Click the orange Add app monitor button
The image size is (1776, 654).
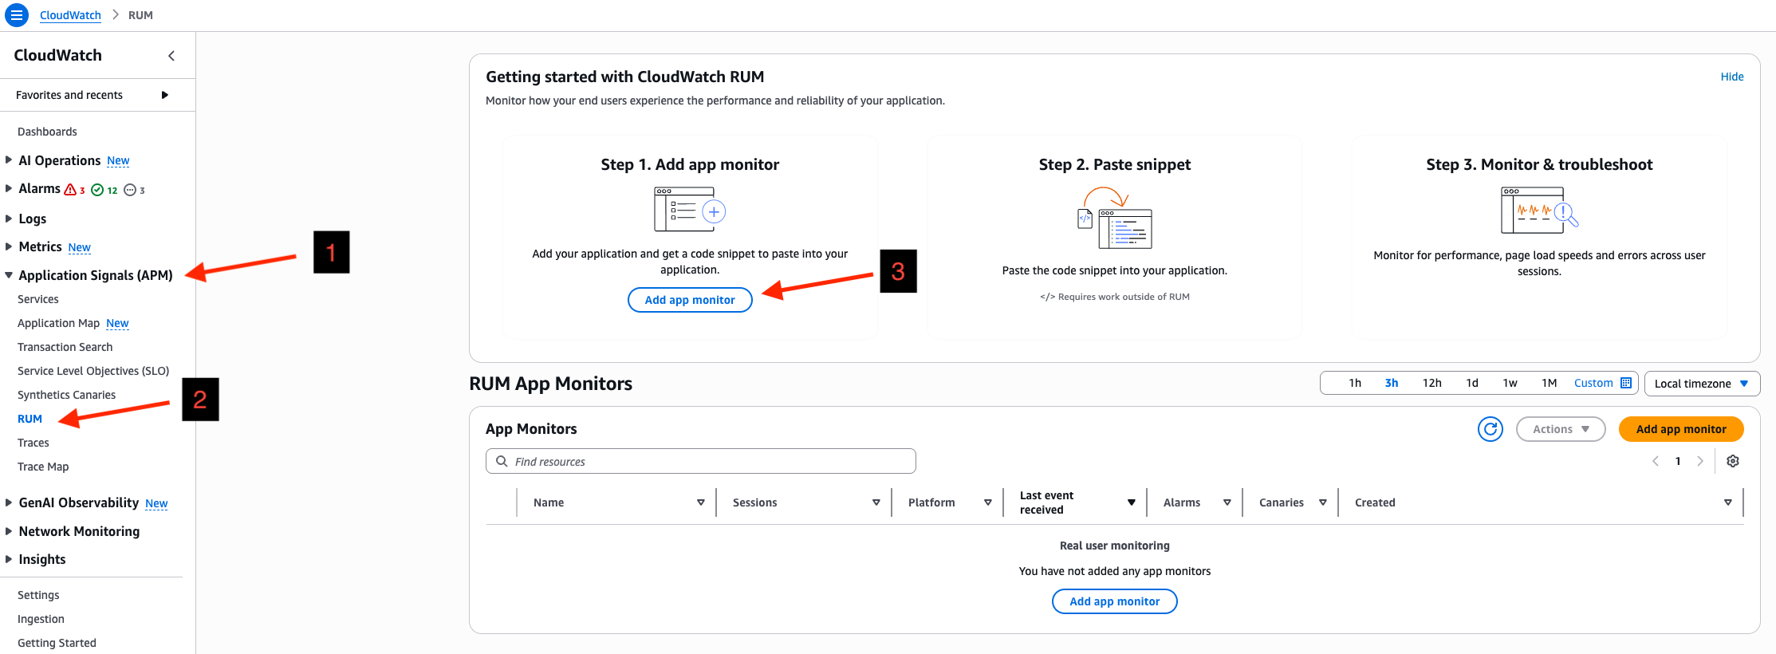pyautogui.click(x=1680, y=428)
